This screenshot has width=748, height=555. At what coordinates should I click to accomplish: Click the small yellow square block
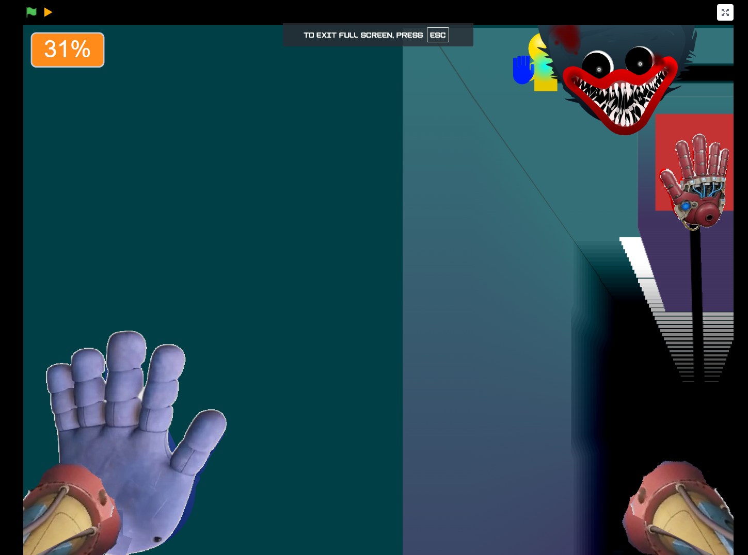tap(546, 85)
